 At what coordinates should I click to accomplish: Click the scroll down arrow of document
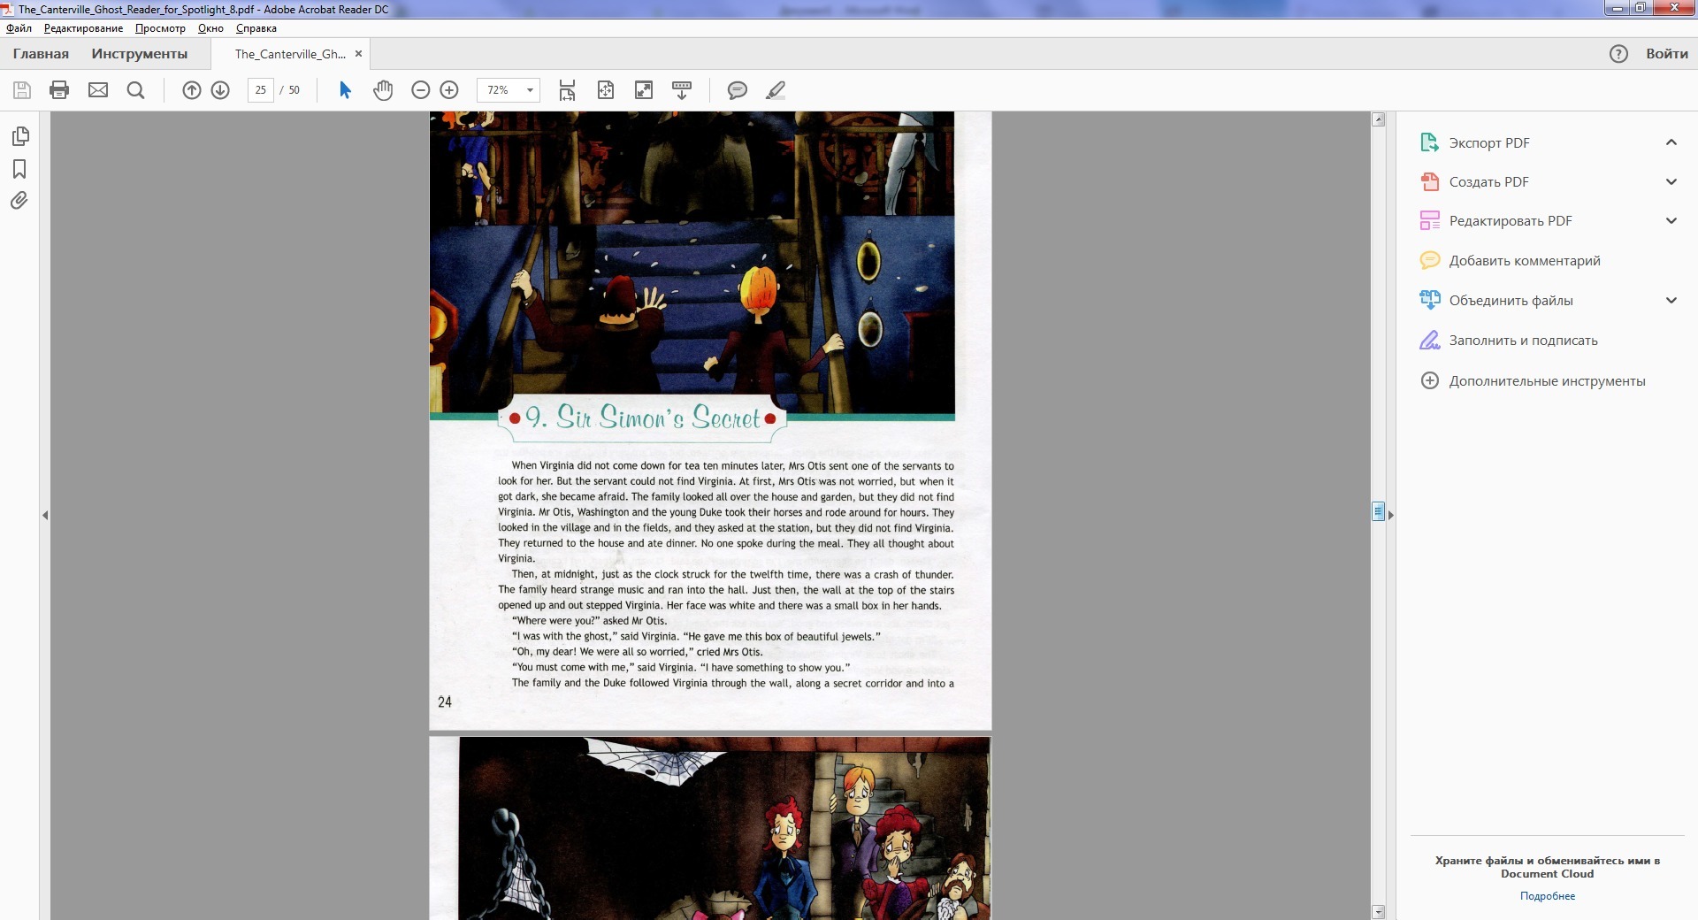1378,912
